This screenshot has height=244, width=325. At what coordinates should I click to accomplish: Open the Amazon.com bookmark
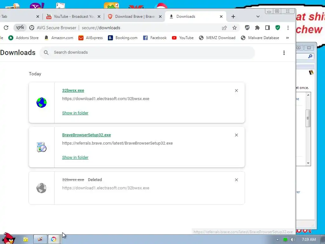click(x=59, y=38)
